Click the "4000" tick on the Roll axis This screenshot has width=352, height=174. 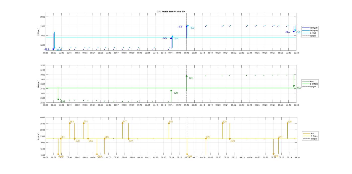point(42,118)
